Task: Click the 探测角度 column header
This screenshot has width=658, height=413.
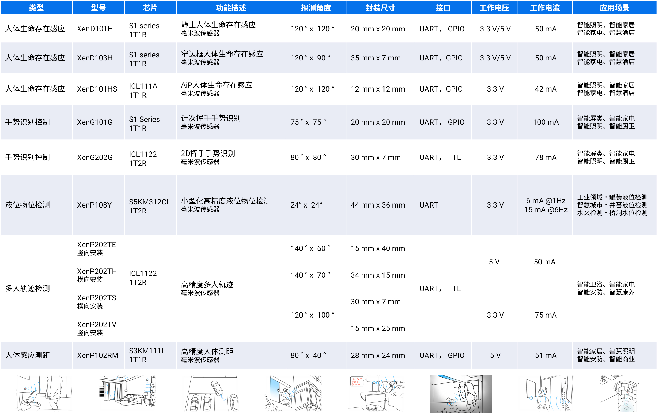Action: tap(316, 8)
